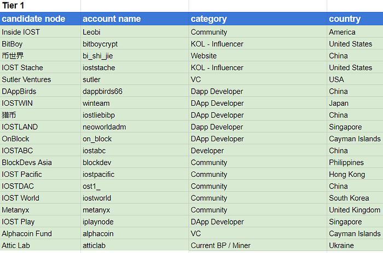383x253 pixels.
Task: Select the 'bitboycrypt' account cell
Action: pyautogui.click(x=135, y=44)
